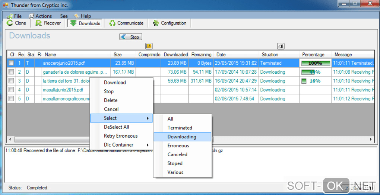
Task: Click the yellow folder icon above table
Action: (x=149, y=46)
